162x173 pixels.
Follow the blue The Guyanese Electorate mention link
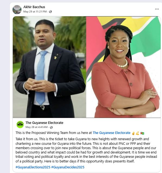(x=112, y=133)
